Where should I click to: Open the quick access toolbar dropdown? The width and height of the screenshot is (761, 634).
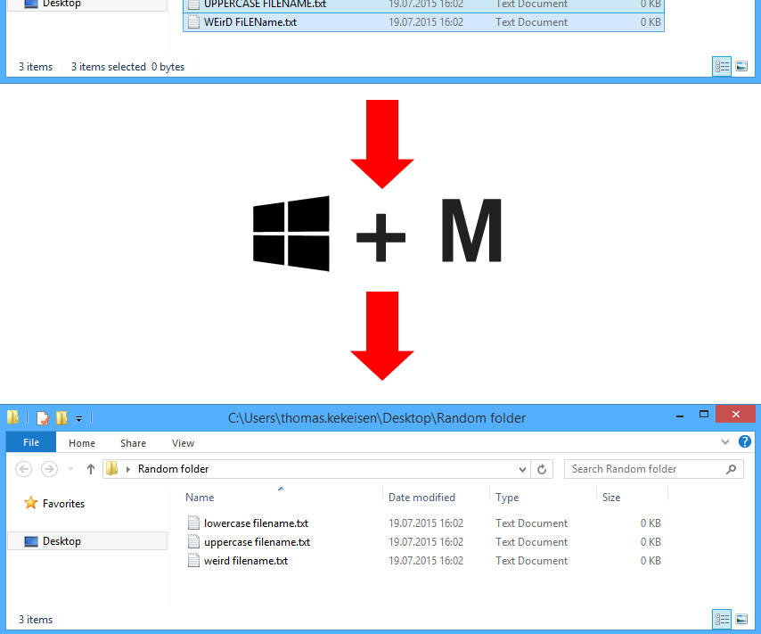[x=78, y=417]
